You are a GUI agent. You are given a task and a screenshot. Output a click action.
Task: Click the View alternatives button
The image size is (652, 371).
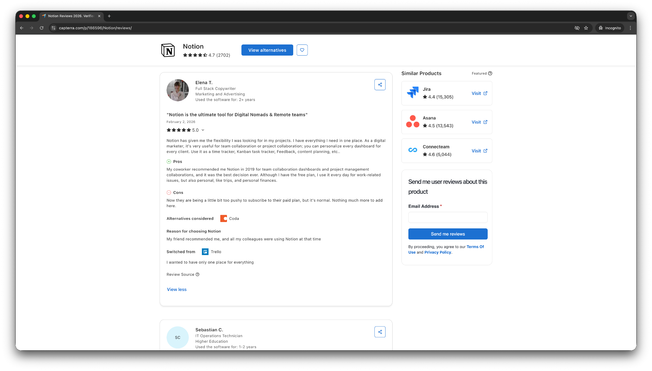[267, 50]
